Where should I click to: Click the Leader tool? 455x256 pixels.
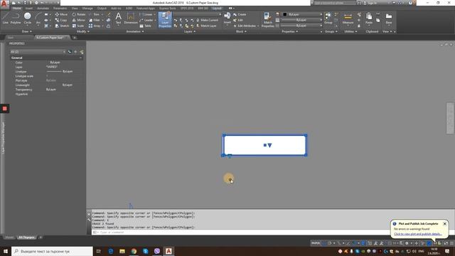pyautogui.click(x=146, y=20)
